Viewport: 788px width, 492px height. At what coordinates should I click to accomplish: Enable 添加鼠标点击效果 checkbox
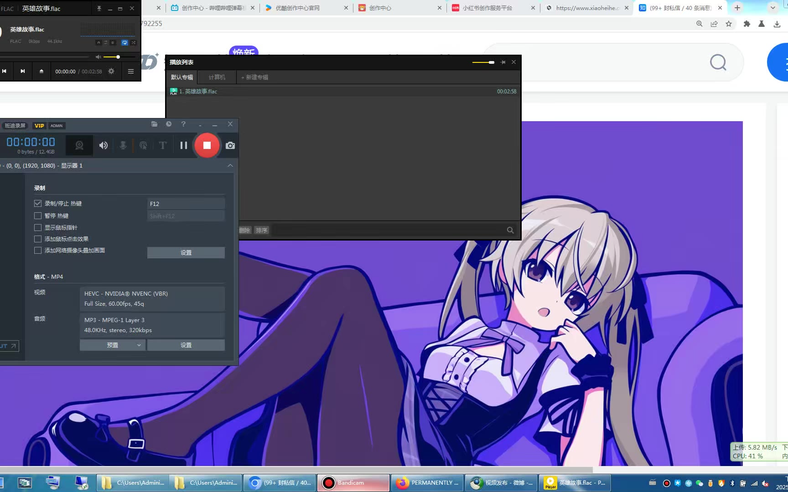38,239
